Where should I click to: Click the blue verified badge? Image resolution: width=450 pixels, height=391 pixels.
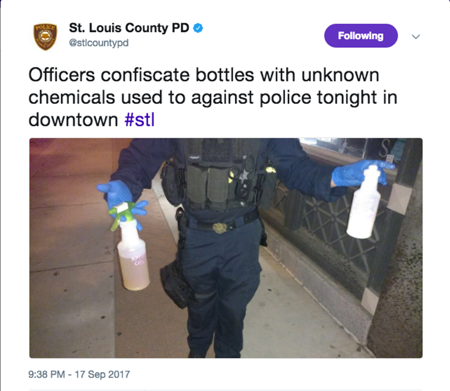(x=198, y=28)
